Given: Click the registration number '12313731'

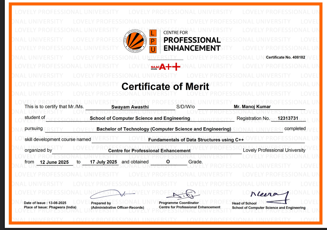Looking at the screenshot, I should pos(288,118).
